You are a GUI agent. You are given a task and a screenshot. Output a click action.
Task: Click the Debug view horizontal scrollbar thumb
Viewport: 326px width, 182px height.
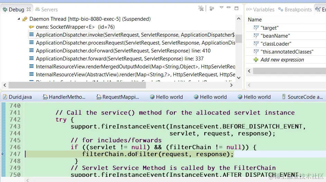pos(77,85)
